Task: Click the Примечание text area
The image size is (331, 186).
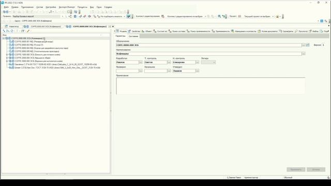Action: (x=210, y=86)
